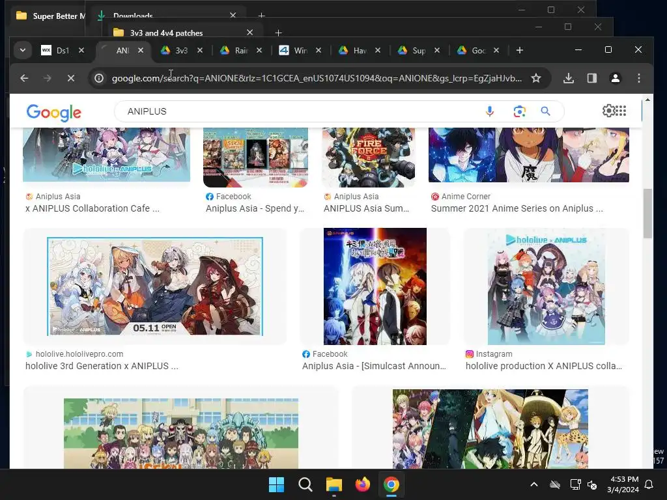Switch to the Rain Drive tab
Screen dimensions: 667x500
pyautogui.click(x=234, y=50)
